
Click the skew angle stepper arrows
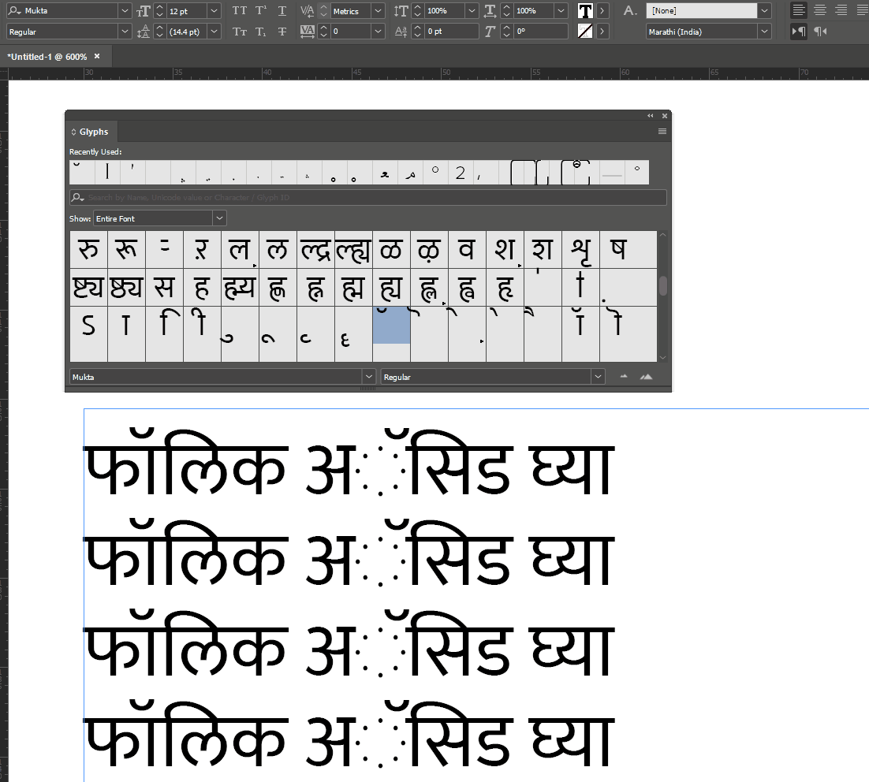tap(506, 32)
